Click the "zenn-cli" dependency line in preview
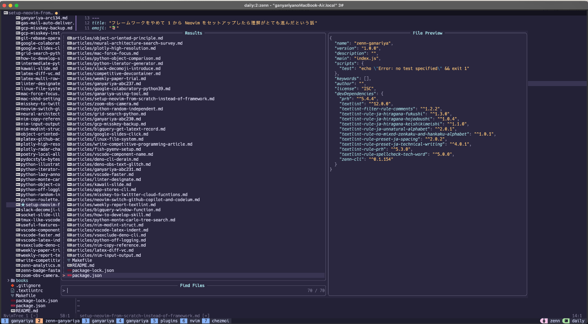This screenshot has width=588, height=324. pyautogui.click(x=366, y=159)
